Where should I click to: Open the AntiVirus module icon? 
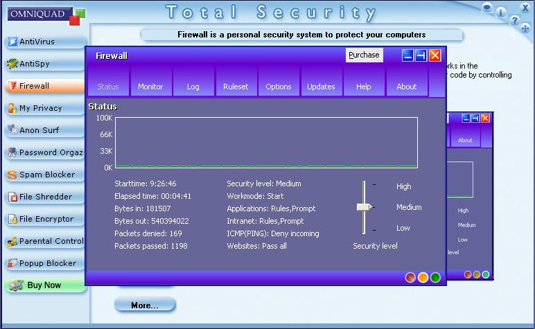[x=12, y=42]
